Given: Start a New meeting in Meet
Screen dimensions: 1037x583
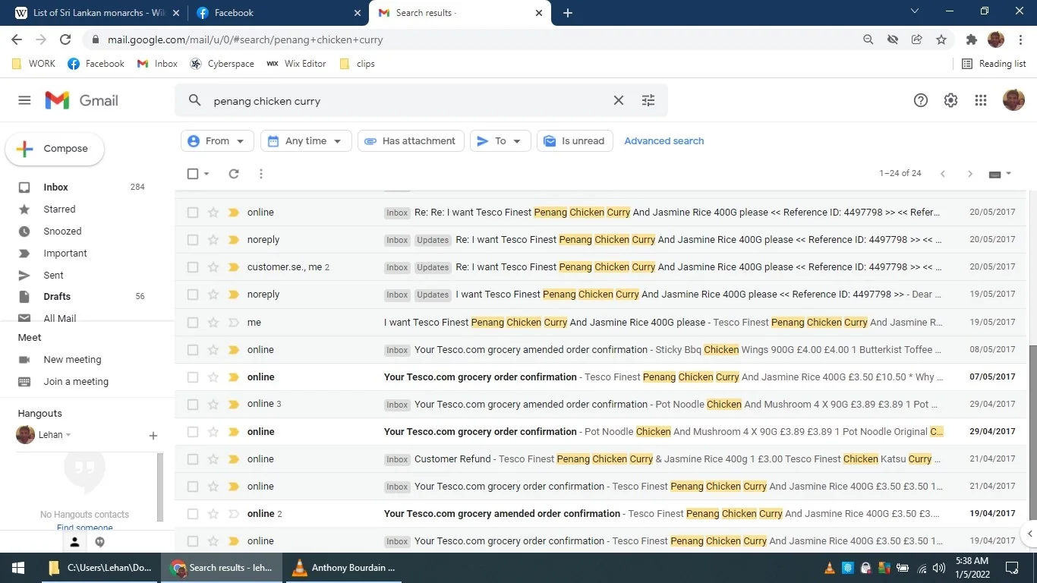Looking at the screenshot, I should point(72,360).
